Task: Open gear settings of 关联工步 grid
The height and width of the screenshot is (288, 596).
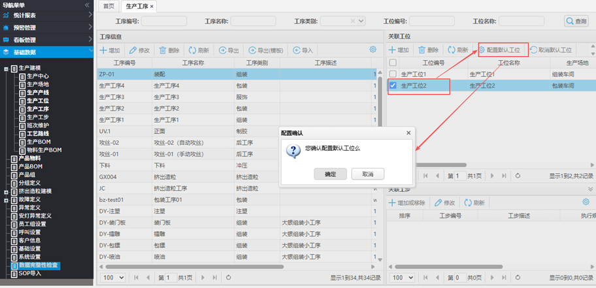Action: point(586,202)
